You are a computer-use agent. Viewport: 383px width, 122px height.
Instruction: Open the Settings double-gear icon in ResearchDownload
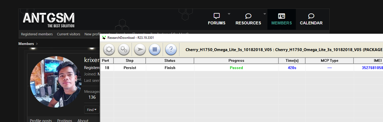(124, 49)
